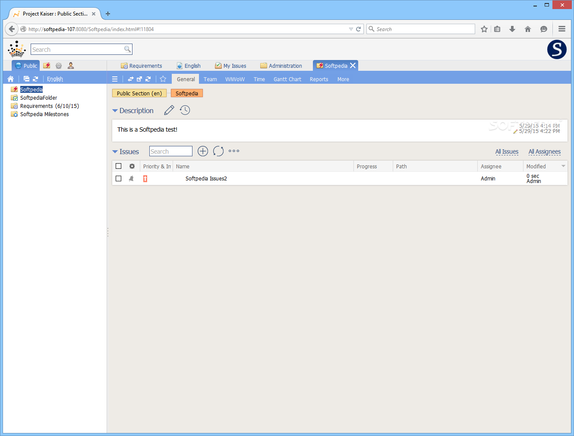Click the user person icon in sidebar header

coord(71,66)
